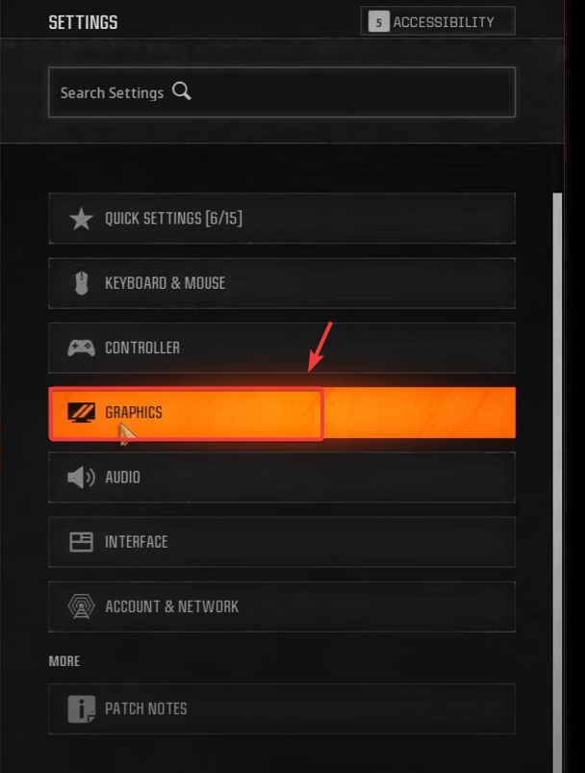Click the vertical scrollbar of settings list
This screenshot has width=585, height=773.
(557, 483)
